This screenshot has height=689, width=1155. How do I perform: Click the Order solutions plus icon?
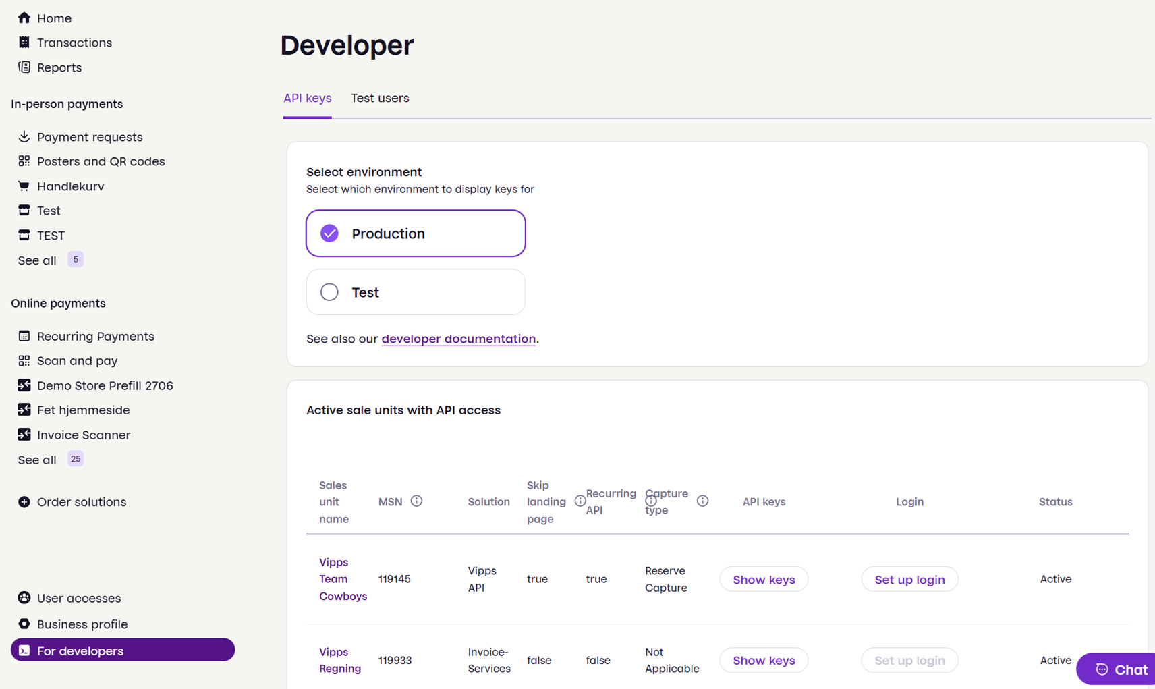tap(24, 501)
